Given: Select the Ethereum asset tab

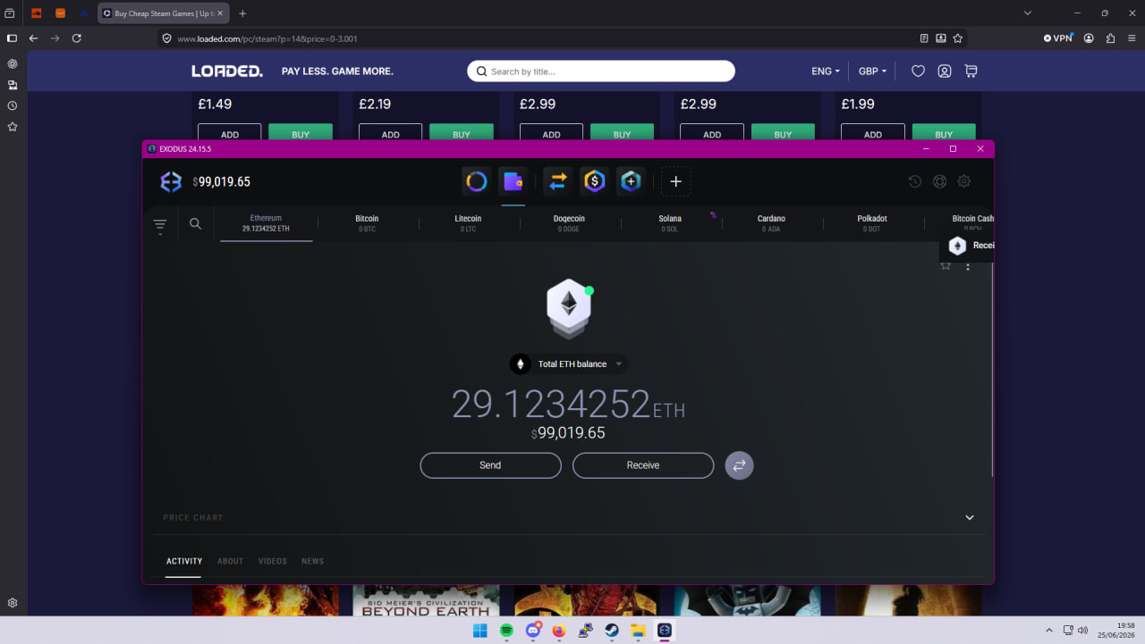Looking at the screenshot, I should [266, 223].
